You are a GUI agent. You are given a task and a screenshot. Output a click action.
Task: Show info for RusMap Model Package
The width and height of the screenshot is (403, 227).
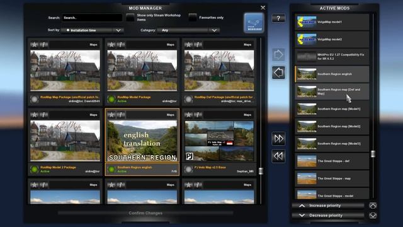121,45
